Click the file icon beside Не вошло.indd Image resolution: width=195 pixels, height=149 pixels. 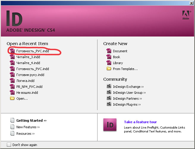tap(12, 93)
